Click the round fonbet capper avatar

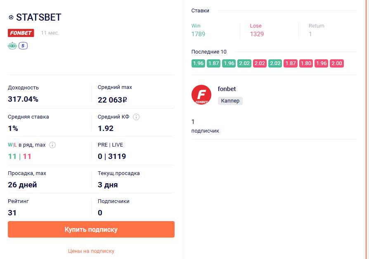pyautogui.click(x=201, y=95)
